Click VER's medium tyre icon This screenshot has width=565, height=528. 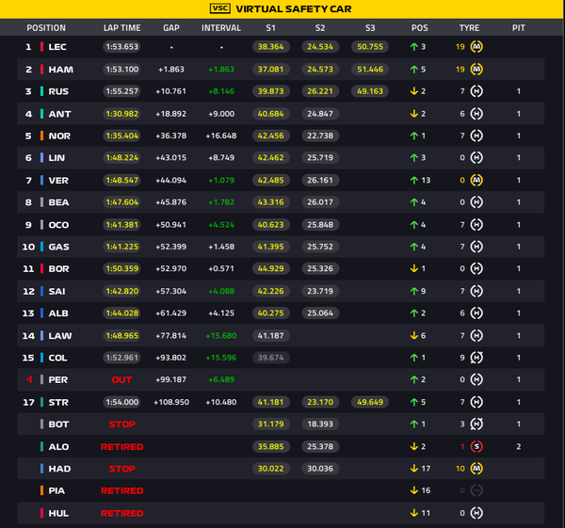[x=476, y=180]
